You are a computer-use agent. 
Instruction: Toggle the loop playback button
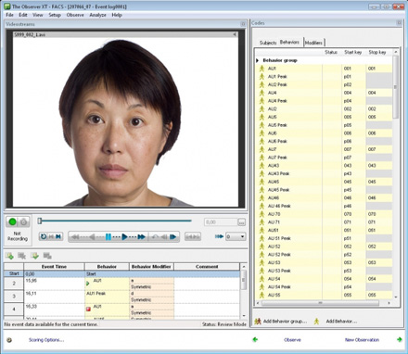[x=44, y=236]
